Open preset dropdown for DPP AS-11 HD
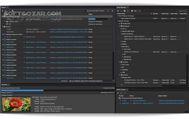The image size is (189, 119). pos(24,37)
